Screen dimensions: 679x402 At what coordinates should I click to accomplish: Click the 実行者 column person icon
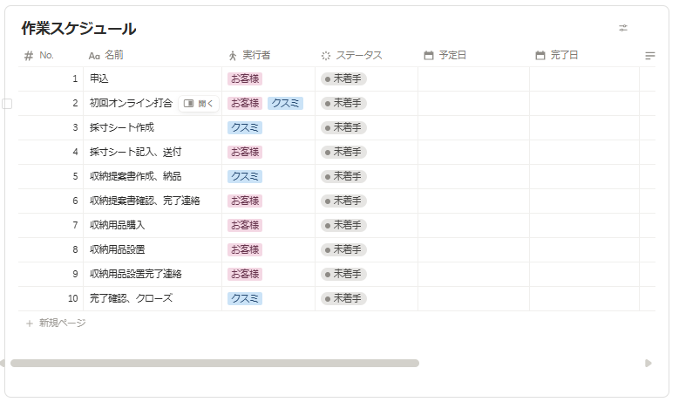pos(233,56)
